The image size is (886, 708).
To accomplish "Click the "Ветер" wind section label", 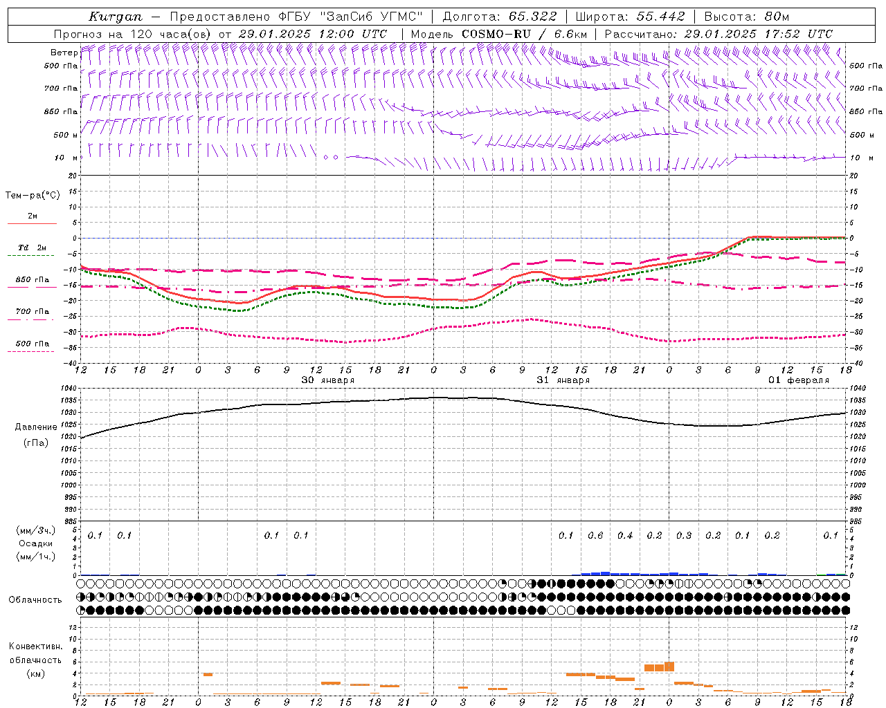I will (64, 53).
